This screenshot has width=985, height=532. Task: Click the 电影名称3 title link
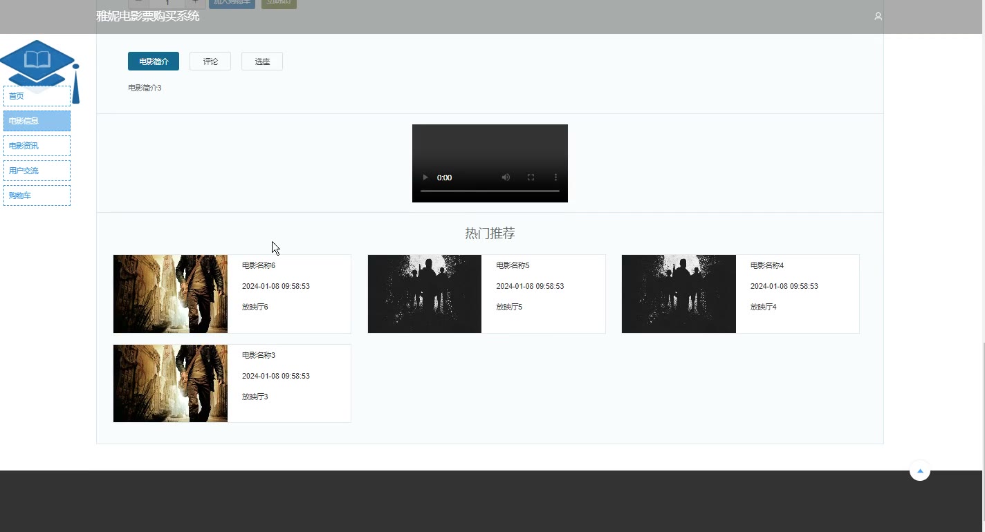point(259,355)
